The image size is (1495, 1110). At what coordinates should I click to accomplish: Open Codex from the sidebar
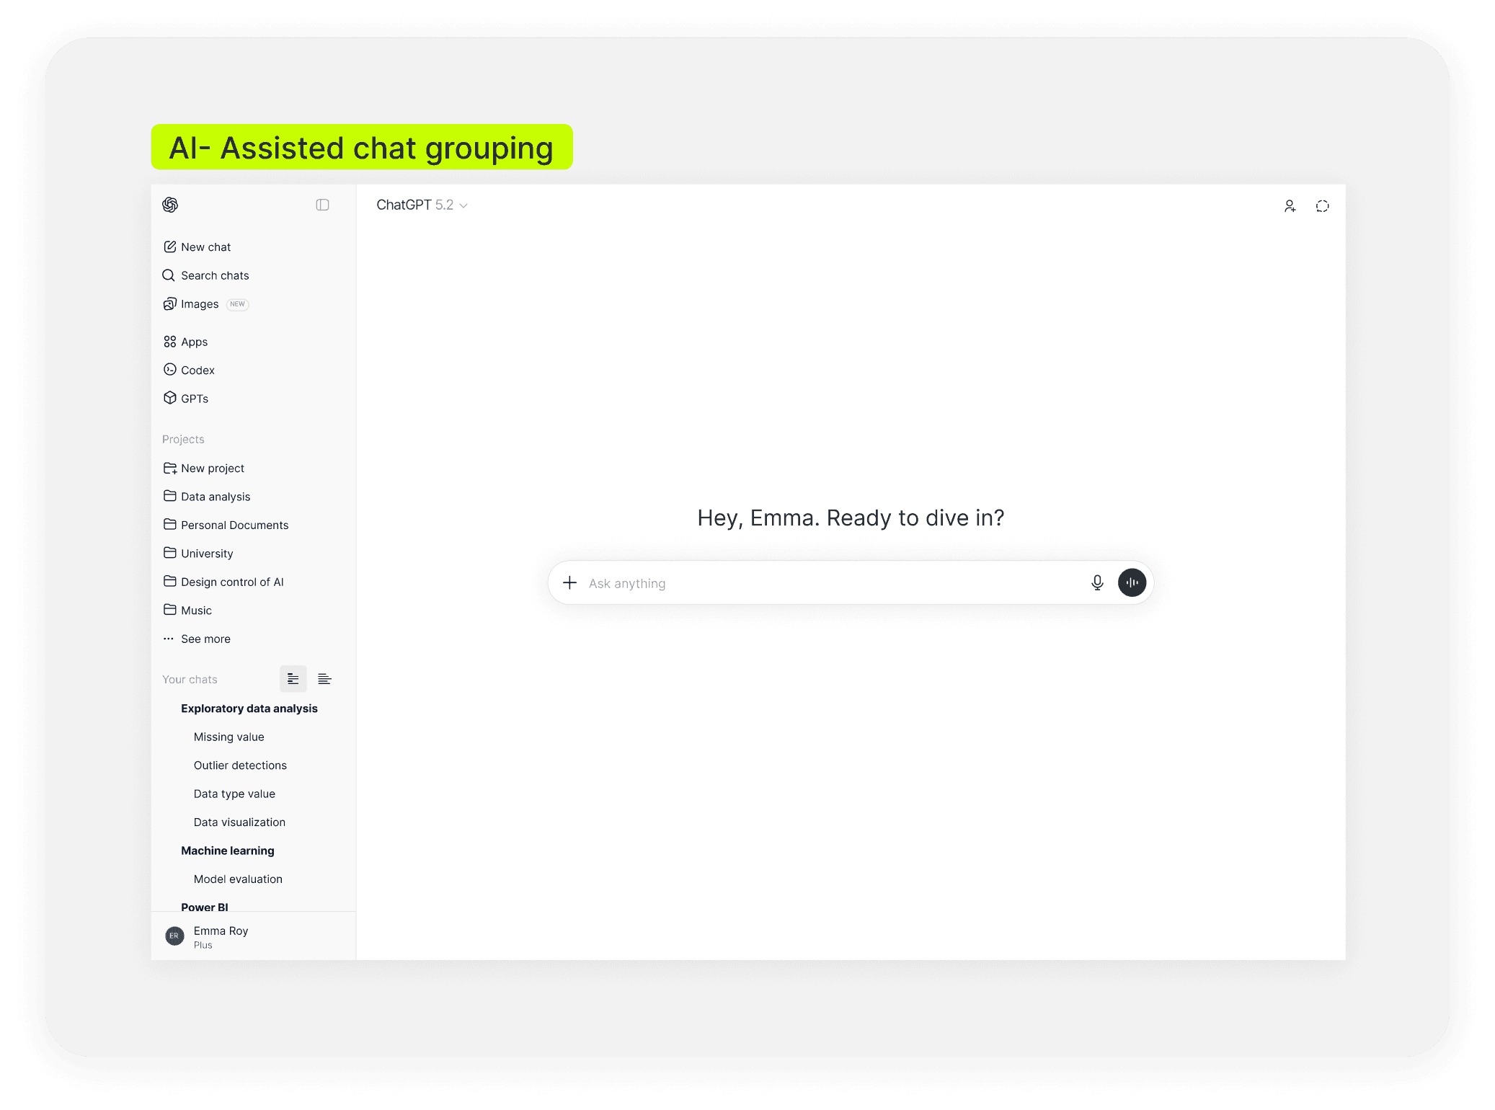click(x=198, y=370)
